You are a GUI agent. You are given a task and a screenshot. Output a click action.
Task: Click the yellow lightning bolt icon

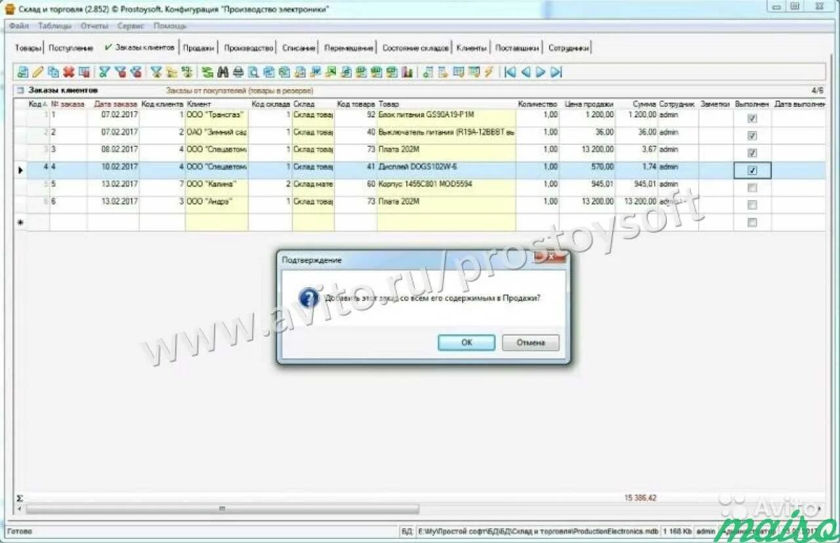click(x=488, y=72)
